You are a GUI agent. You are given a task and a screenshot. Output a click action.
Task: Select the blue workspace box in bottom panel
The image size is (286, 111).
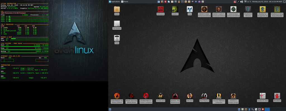(267, 109)
